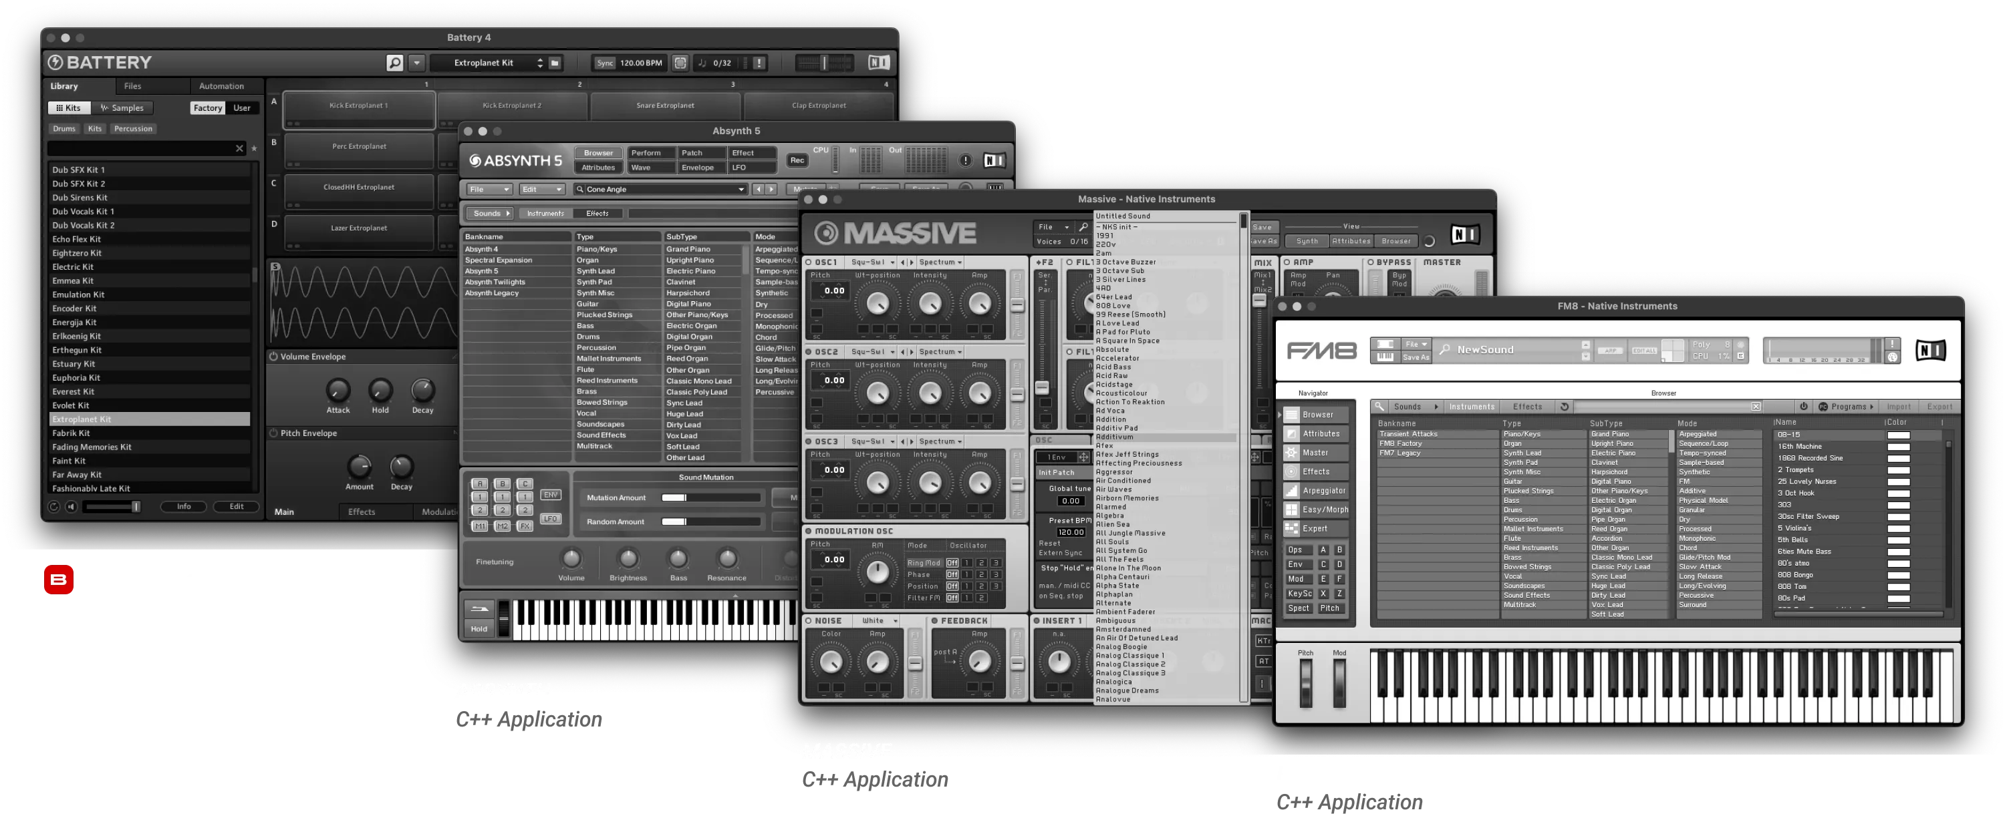The image size is (2005, 816).
Task: Open Absynth File dropdown menu
Action: (x=489, y=189)
